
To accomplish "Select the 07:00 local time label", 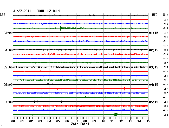I will [8, 102].
